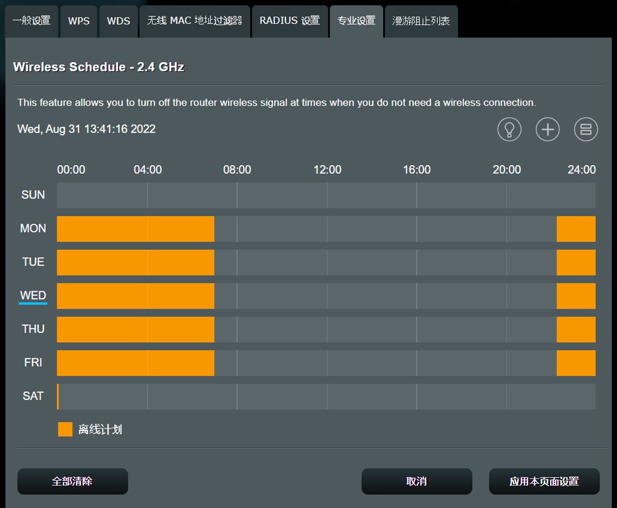Click the 08:00 time label
This screenshot has width=617, height=508.
click(x=237, y=169)
